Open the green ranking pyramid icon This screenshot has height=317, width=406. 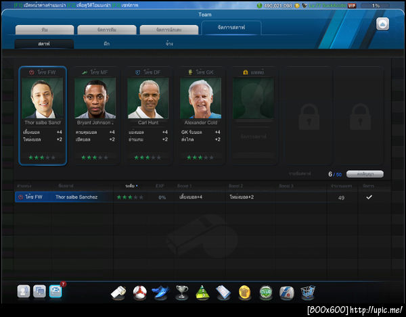(x=202, y=293)
